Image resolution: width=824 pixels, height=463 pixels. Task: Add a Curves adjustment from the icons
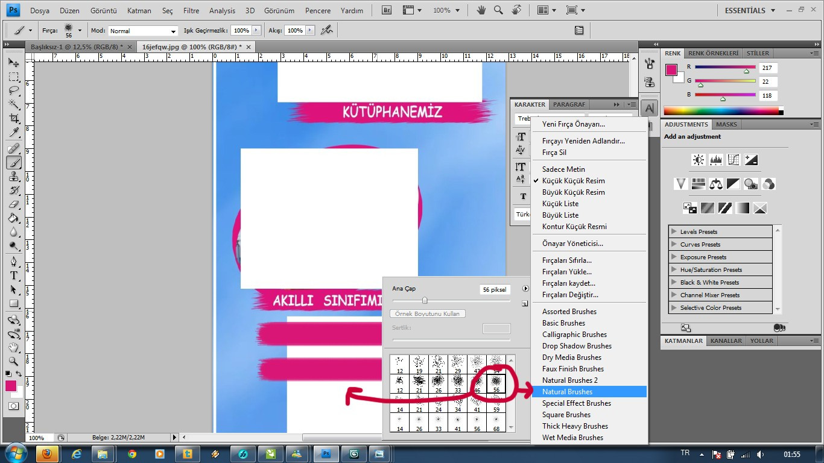(x=734, y=160)
